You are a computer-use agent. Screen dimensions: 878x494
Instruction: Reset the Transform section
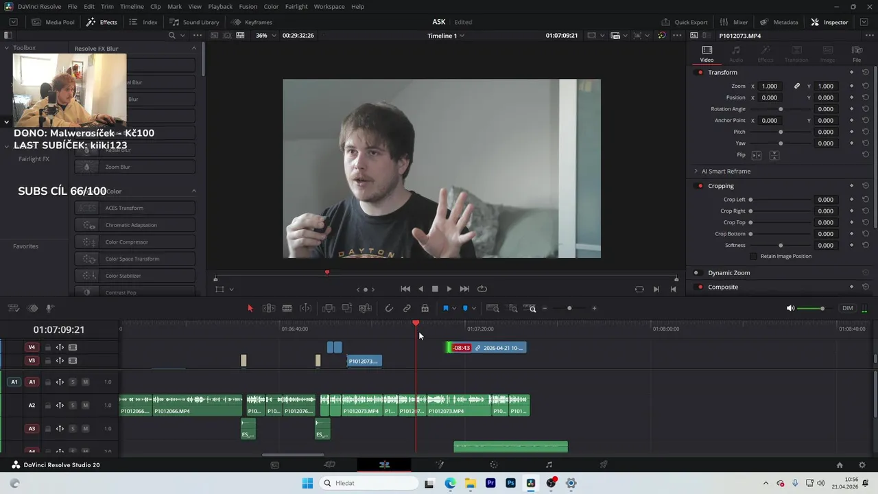(866, 72)
